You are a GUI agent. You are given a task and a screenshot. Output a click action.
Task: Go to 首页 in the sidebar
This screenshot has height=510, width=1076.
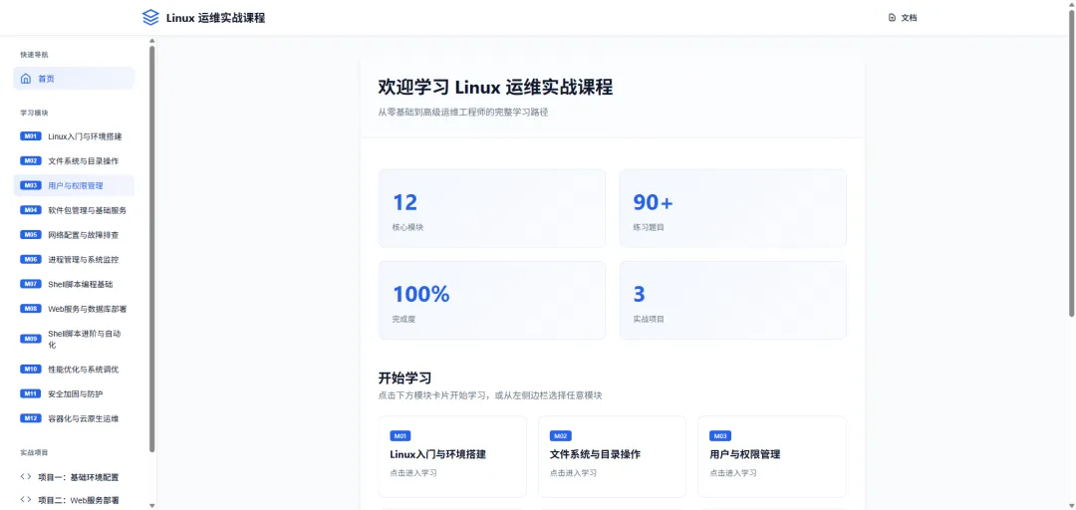tap(74, 79)
